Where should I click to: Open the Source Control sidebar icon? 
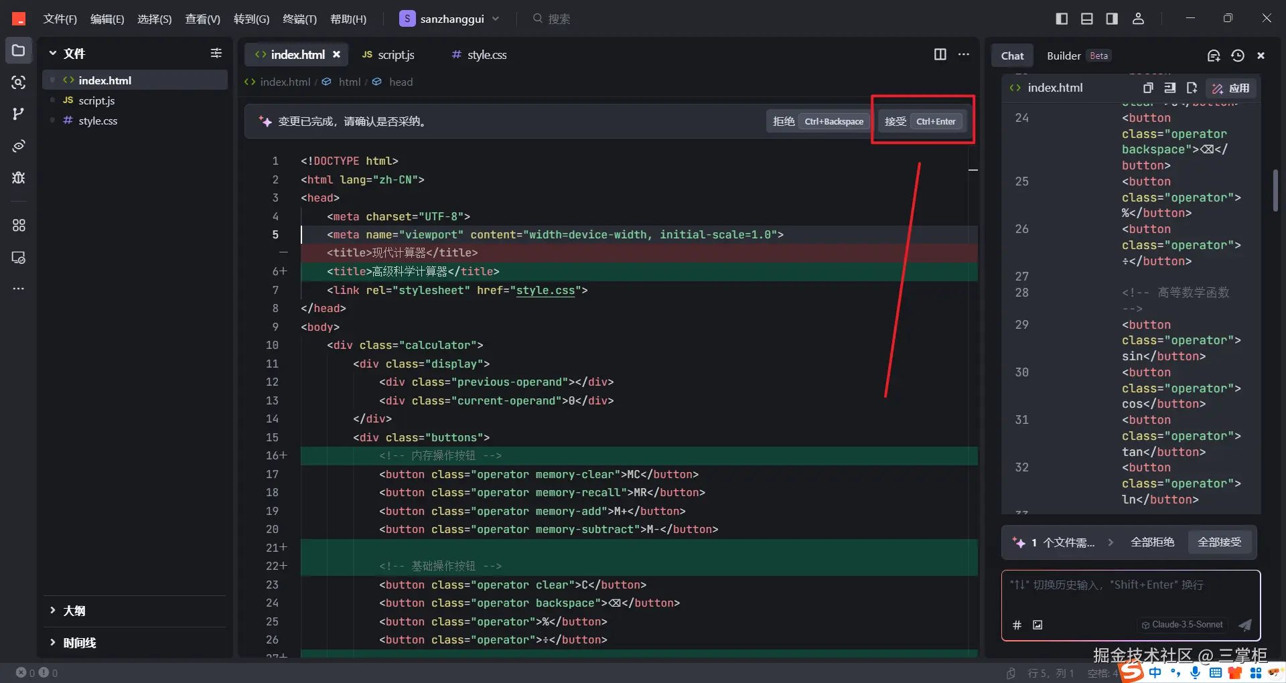click(18, 114)
